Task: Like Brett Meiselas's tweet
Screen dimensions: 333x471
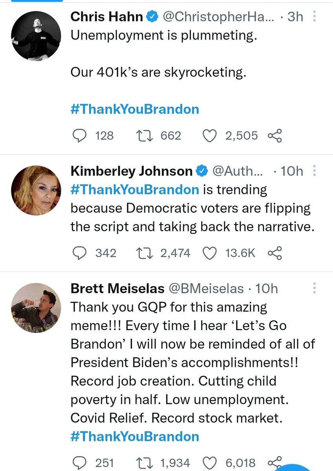Action: click(x=209, y=463)
